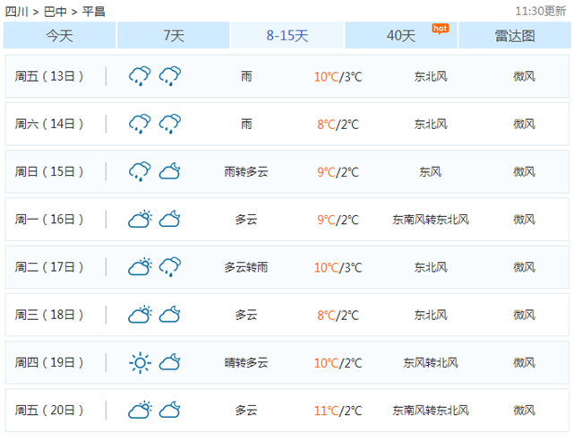The height and width of the screenshot is (442, 582).
Task: Click night cloudy moon icon for 周三 18日
Action: [170, 315]
